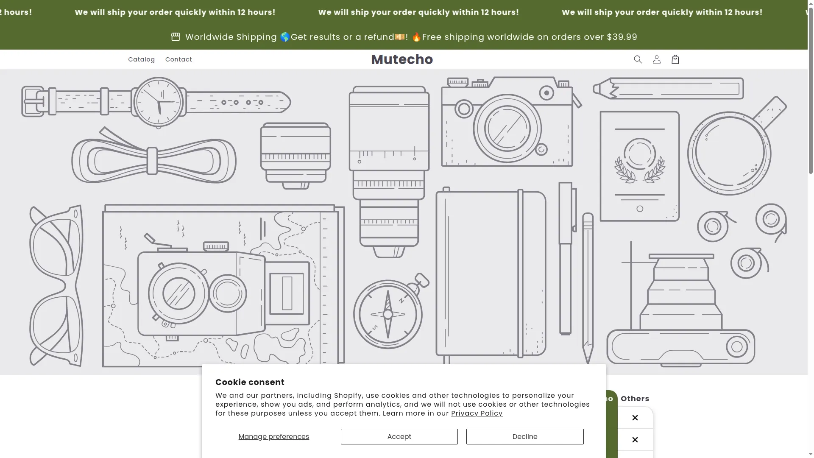The height and width of the screenshot is (458, 814).
Task: Click the fire emoji before Free shipping
Action: (x=416, y=37)
